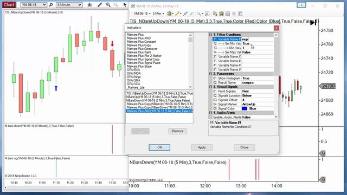Image resolution: width=347 pixels, height=195 pixels.
Task: Select configured TIS_NBarsUpDown indicator row
Action: pos(159,94)
